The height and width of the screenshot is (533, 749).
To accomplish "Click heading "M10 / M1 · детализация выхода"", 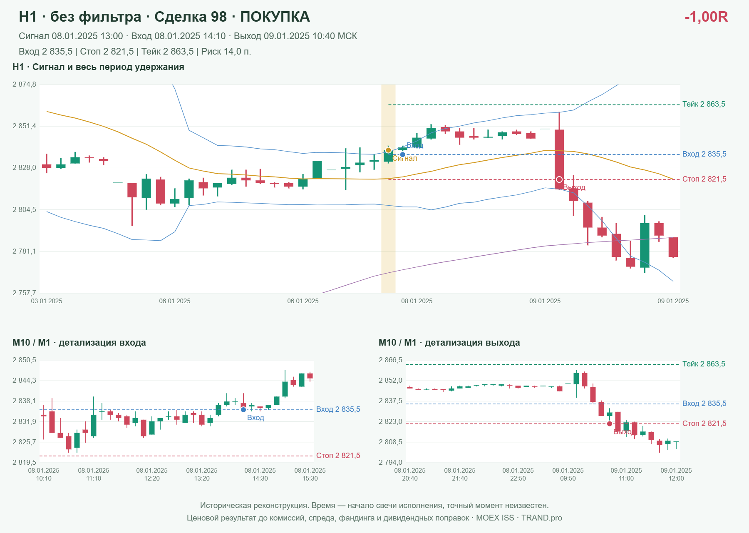I will click(x=449, y=343).
